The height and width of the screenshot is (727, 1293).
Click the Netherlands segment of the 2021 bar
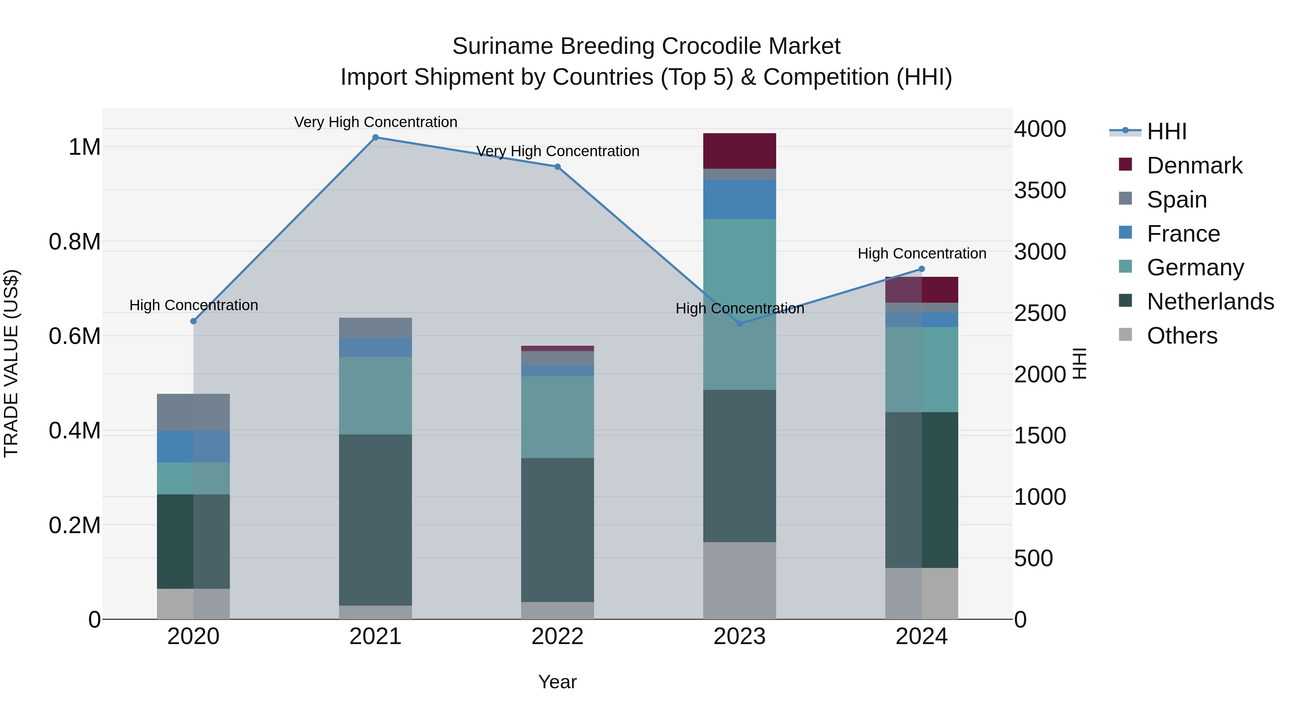click(x=375, y=520)
